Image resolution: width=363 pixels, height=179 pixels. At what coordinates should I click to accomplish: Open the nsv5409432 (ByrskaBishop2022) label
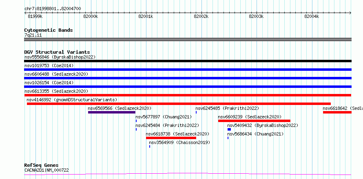(263, 125)
